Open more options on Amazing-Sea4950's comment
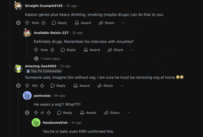The image size is (203, 137). pyautogui.click(x=122, y=86)
